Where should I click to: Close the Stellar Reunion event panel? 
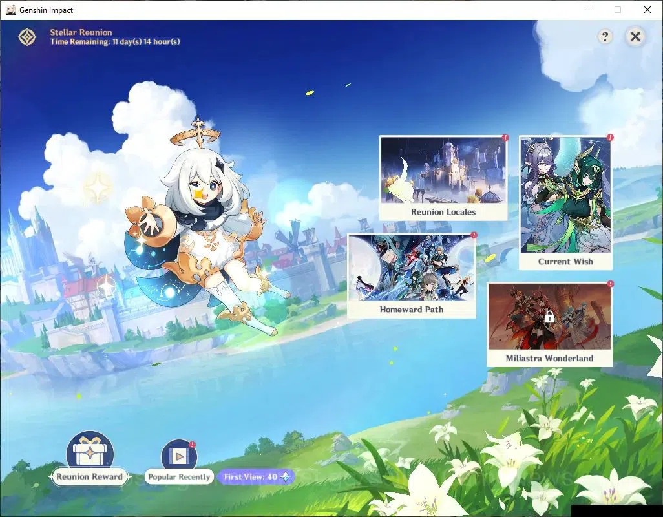[635, 37]
